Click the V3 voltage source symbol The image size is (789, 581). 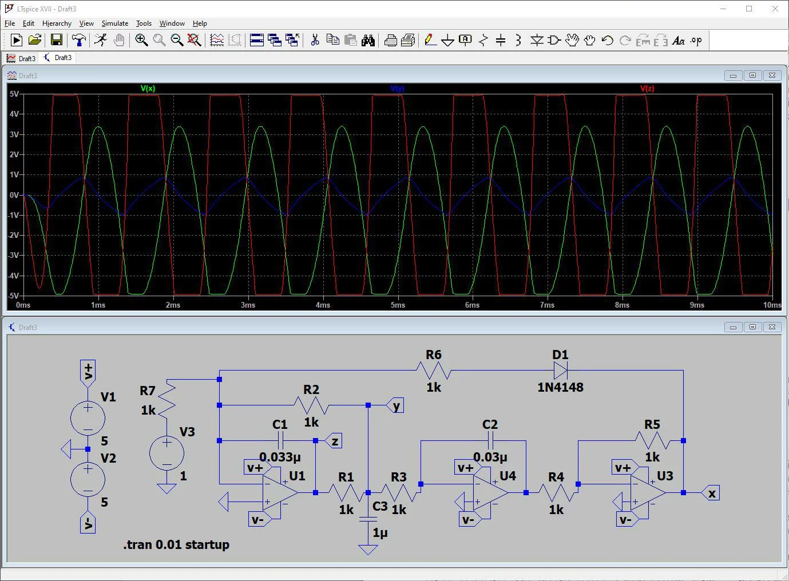pyautogui.click(x=166, y=453)
